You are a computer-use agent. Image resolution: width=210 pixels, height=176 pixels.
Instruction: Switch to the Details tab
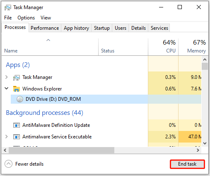(138, 28)
